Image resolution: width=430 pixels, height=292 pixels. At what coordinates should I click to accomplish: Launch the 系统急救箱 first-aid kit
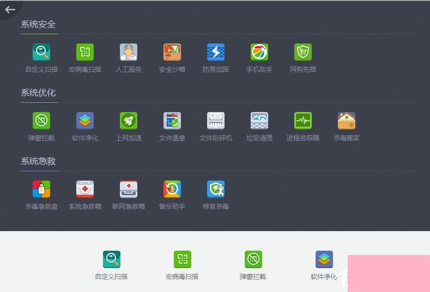(85, 189)
